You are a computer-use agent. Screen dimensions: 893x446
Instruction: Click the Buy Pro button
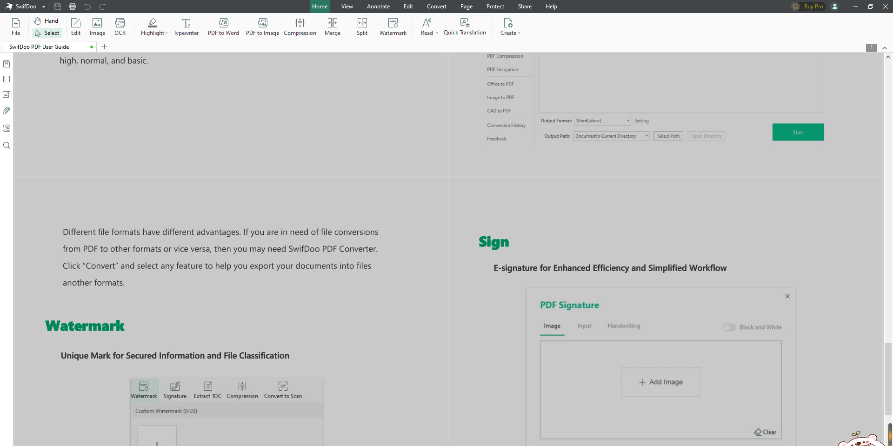pyautogui.click(x=808, y=7)
